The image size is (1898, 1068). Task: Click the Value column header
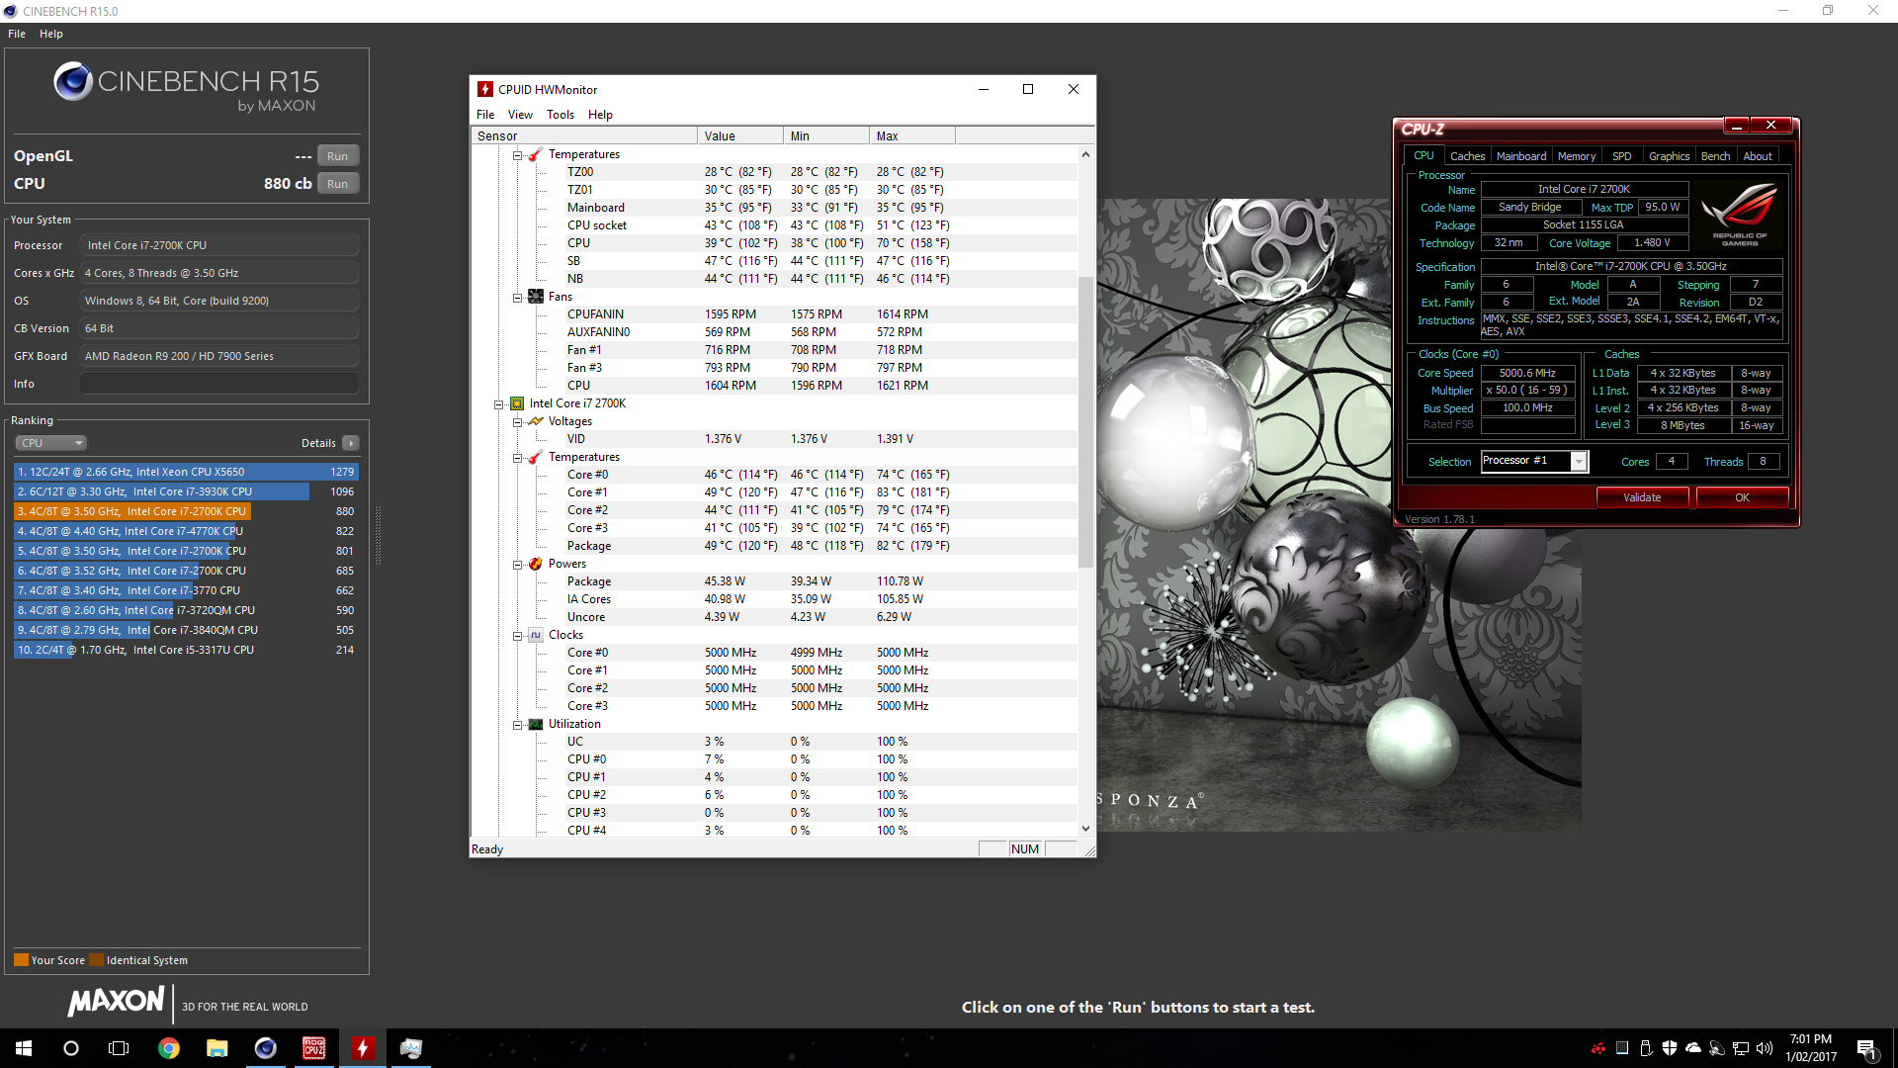[x=739, y=136]
